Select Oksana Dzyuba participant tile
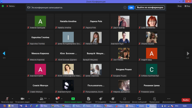 pos(151,37)
